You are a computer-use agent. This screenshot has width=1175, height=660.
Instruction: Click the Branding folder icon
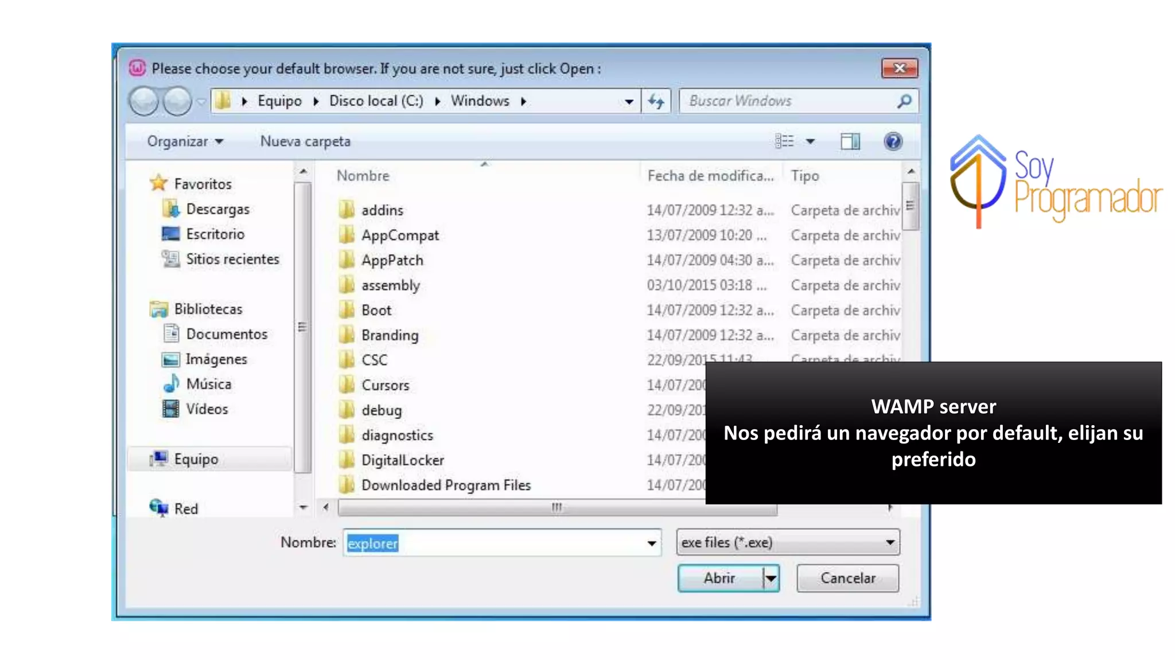click(347, 335)
